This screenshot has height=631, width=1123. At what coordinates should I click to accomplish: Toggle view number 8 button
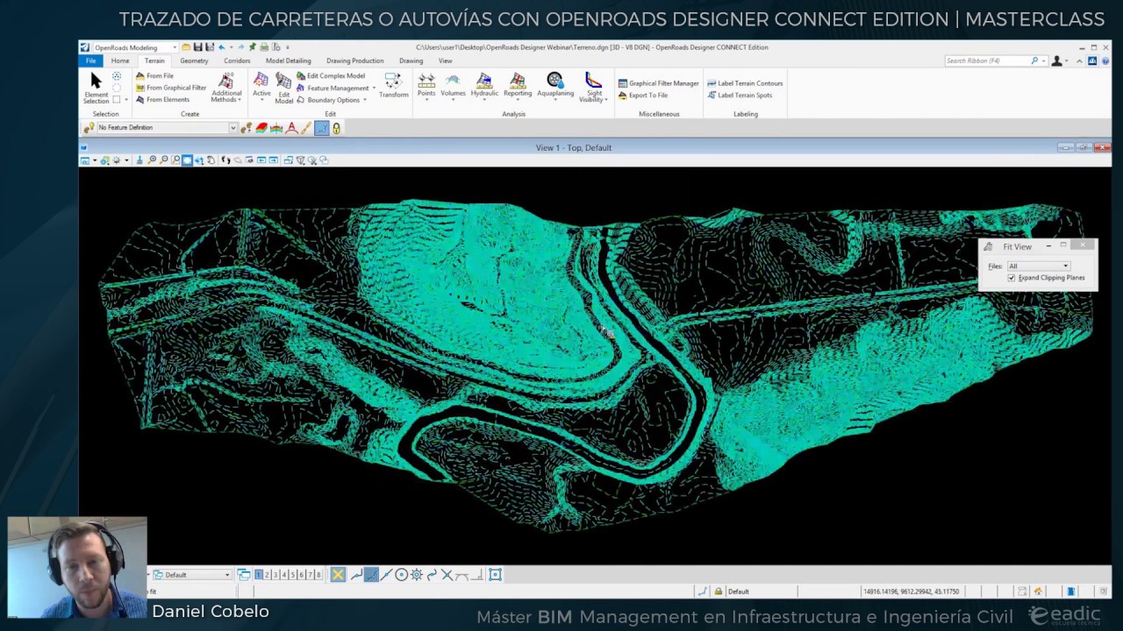tap(318, 575)
